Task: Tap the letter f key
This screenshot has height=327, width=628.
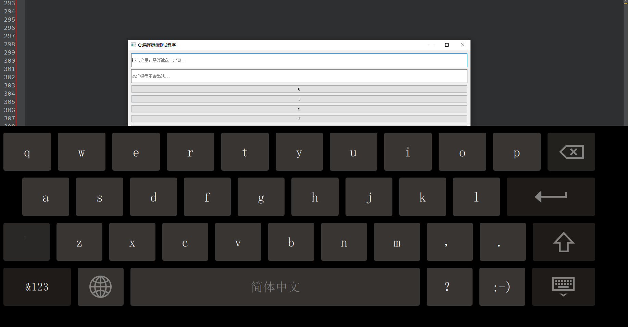Action: tap(207, 197)
